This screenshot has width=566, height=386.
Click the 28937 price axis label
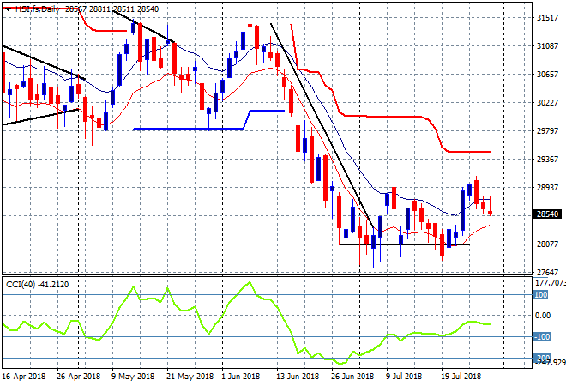(547, 187)
